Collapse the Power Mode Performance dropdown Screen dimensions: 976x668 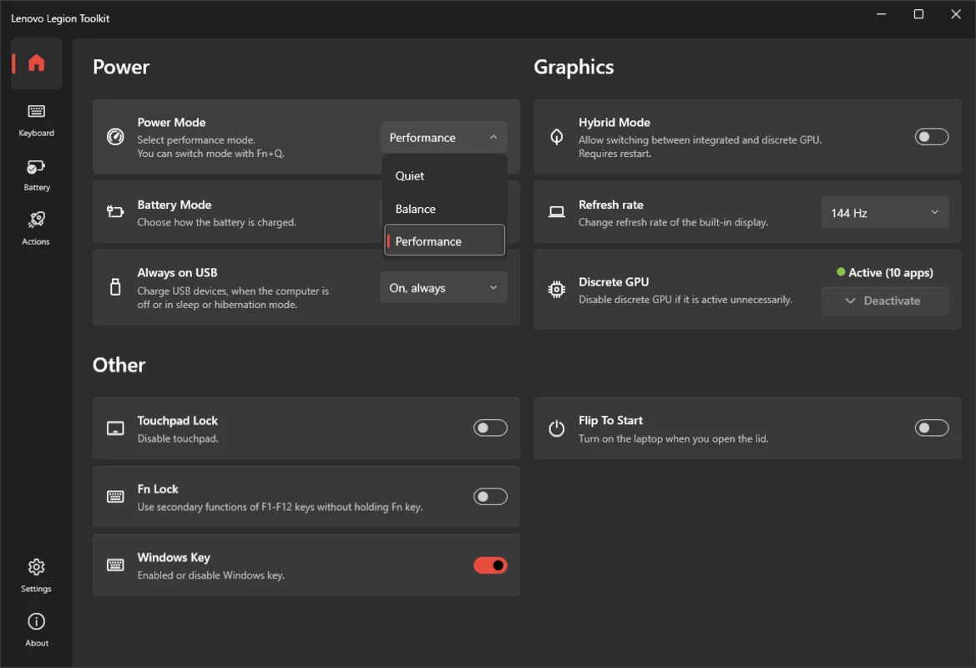(443, 138)
